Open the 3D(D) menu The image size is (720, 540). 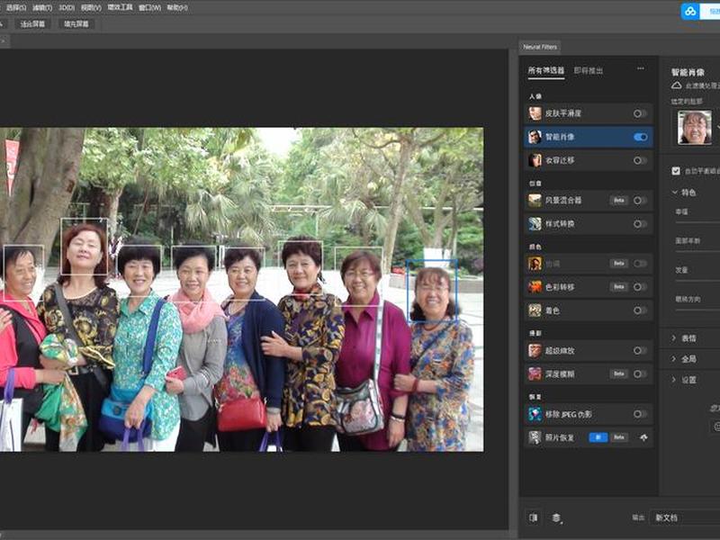67,8
